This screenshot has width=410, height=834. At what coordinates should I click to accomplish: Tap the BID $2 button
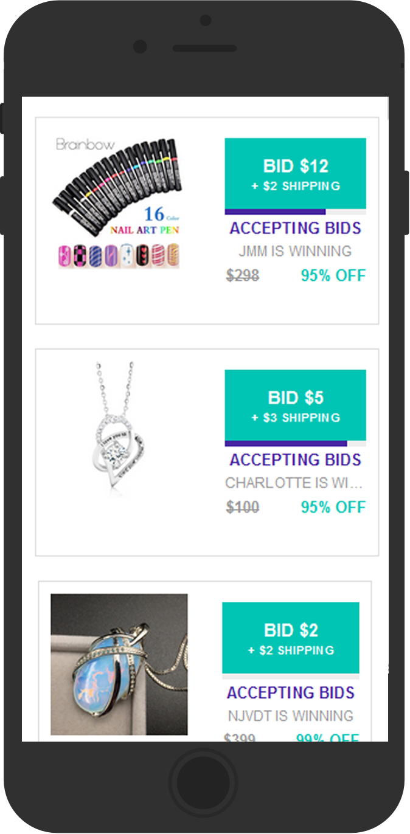tap(291, 638)
